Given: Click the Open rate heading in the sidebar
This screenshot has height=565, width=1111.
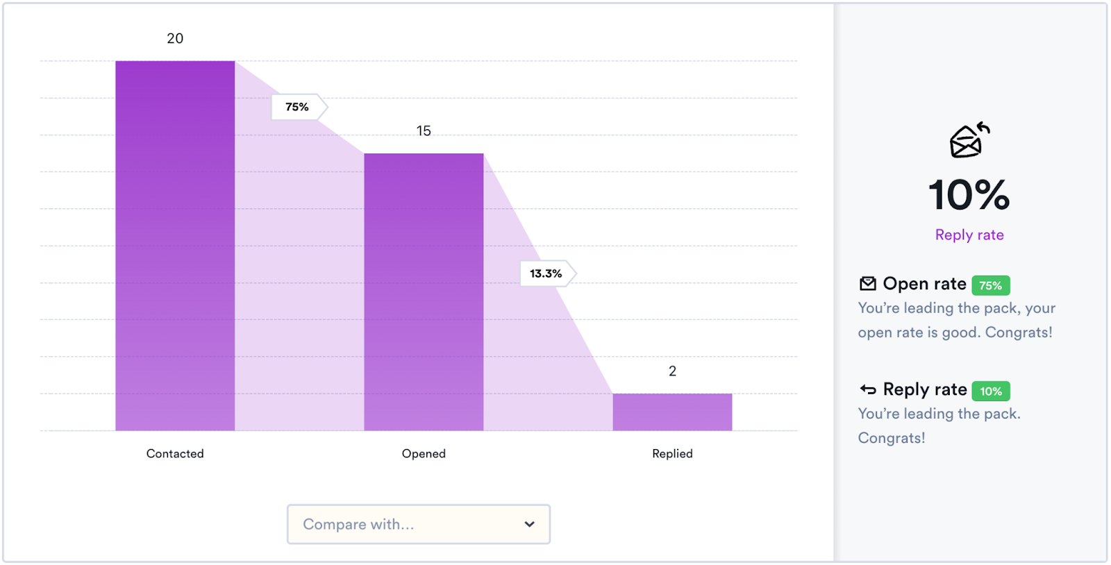Looking at the screenshot, I should click(924, 283).
